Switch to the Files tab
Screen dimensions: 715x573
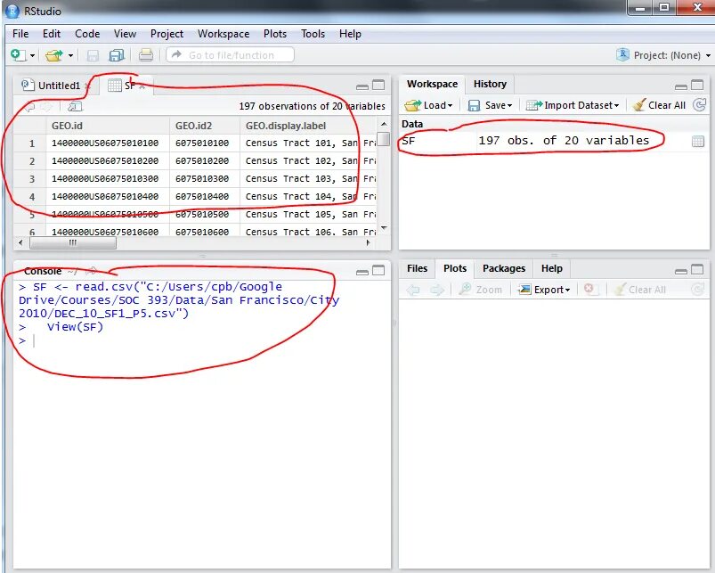point(418,268)
